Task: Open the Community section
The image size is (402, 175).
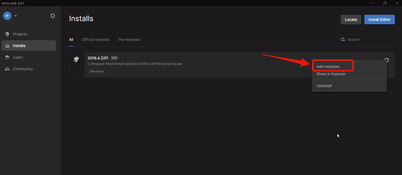Action: pyautogui.click(x=29, y=69)
